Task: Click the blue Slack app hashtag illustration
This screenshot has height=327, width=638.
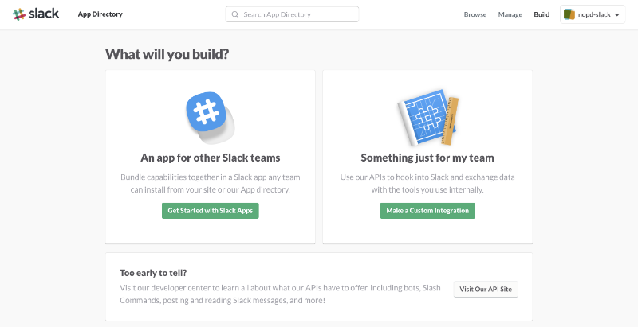Action: coord(210,118)
